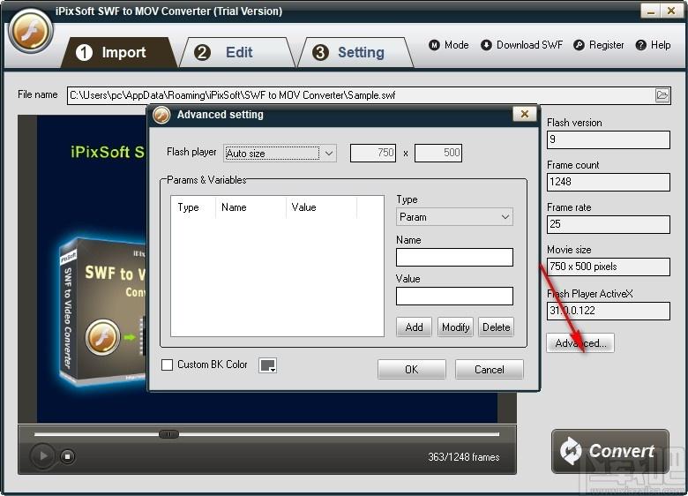
Task: Click the width field showing 750
Action: [x=373, y=153]
